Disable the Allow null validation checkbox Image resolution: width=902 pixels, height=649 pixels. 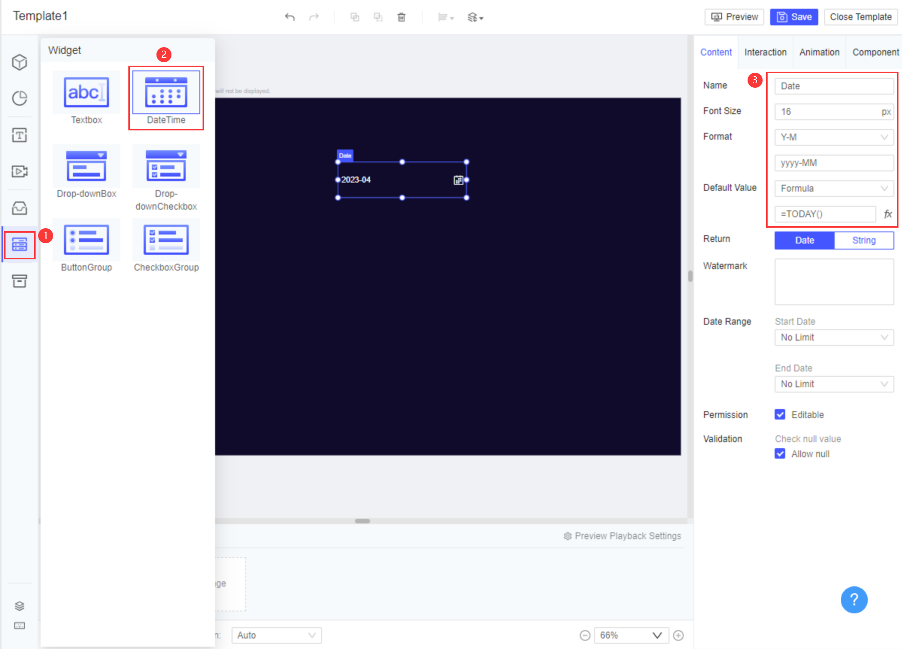(x=780, y=453)
